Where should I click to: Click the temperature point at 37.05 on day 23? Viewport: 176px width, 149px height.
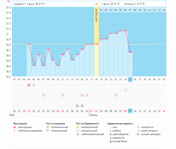[x=121, y=31]
